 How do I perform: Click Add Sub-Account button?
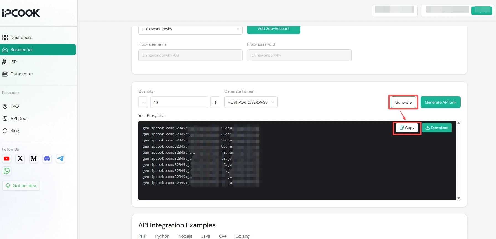[x=274, y=29]
